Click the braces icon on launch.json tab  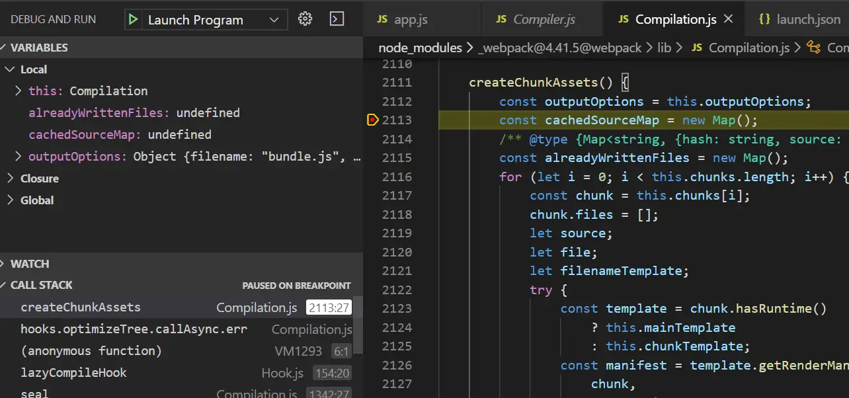[765, 19]
